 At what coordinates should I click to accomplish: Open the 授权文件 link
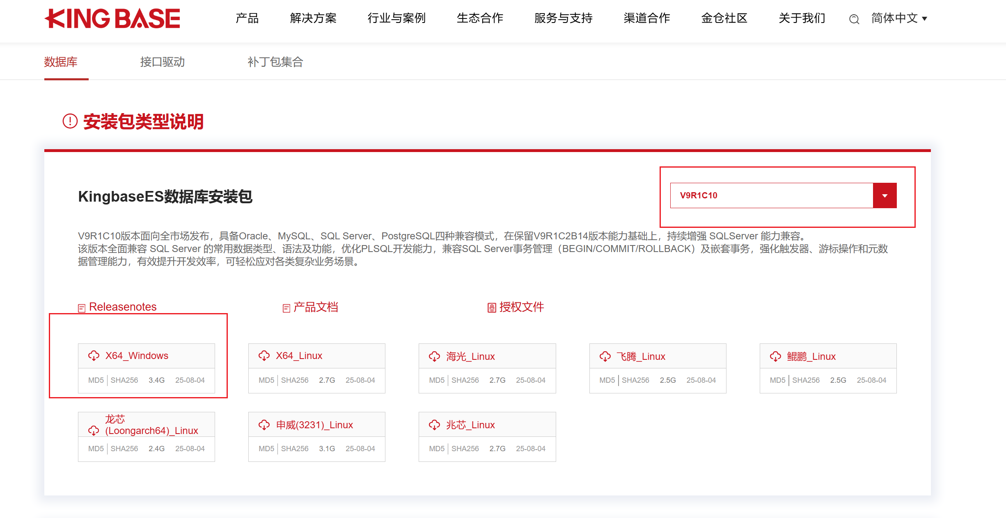(521, 307)
